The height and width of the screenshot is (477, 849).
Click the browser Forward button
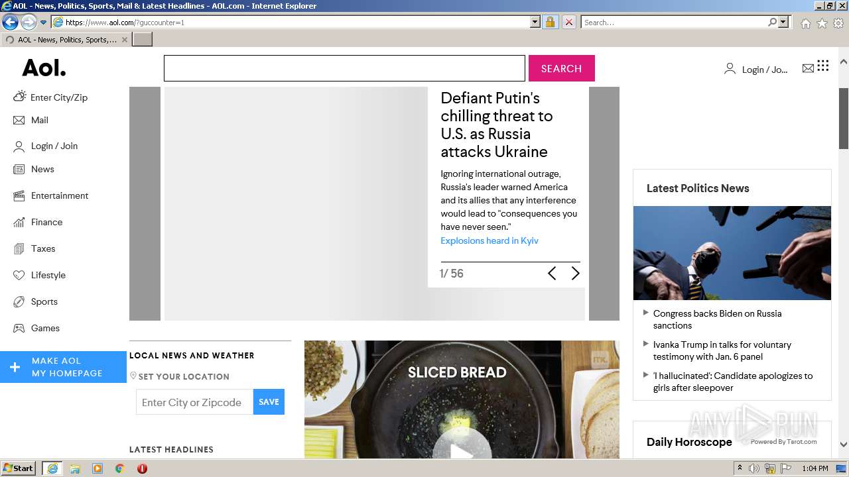pos(29,22)
